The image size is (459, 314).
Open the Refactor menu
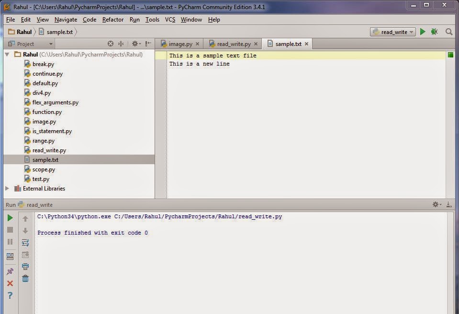click(113, 20)
